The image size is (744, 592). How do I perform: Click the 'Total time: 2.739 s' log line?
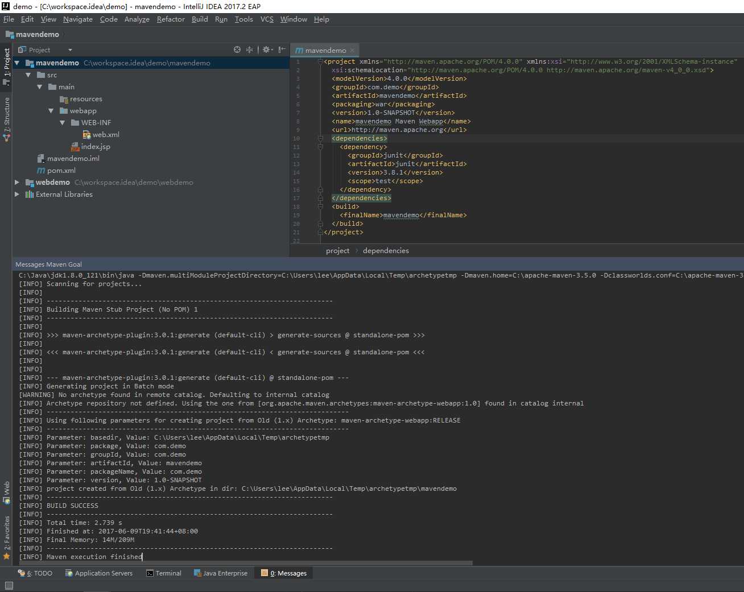coord(71,523)
